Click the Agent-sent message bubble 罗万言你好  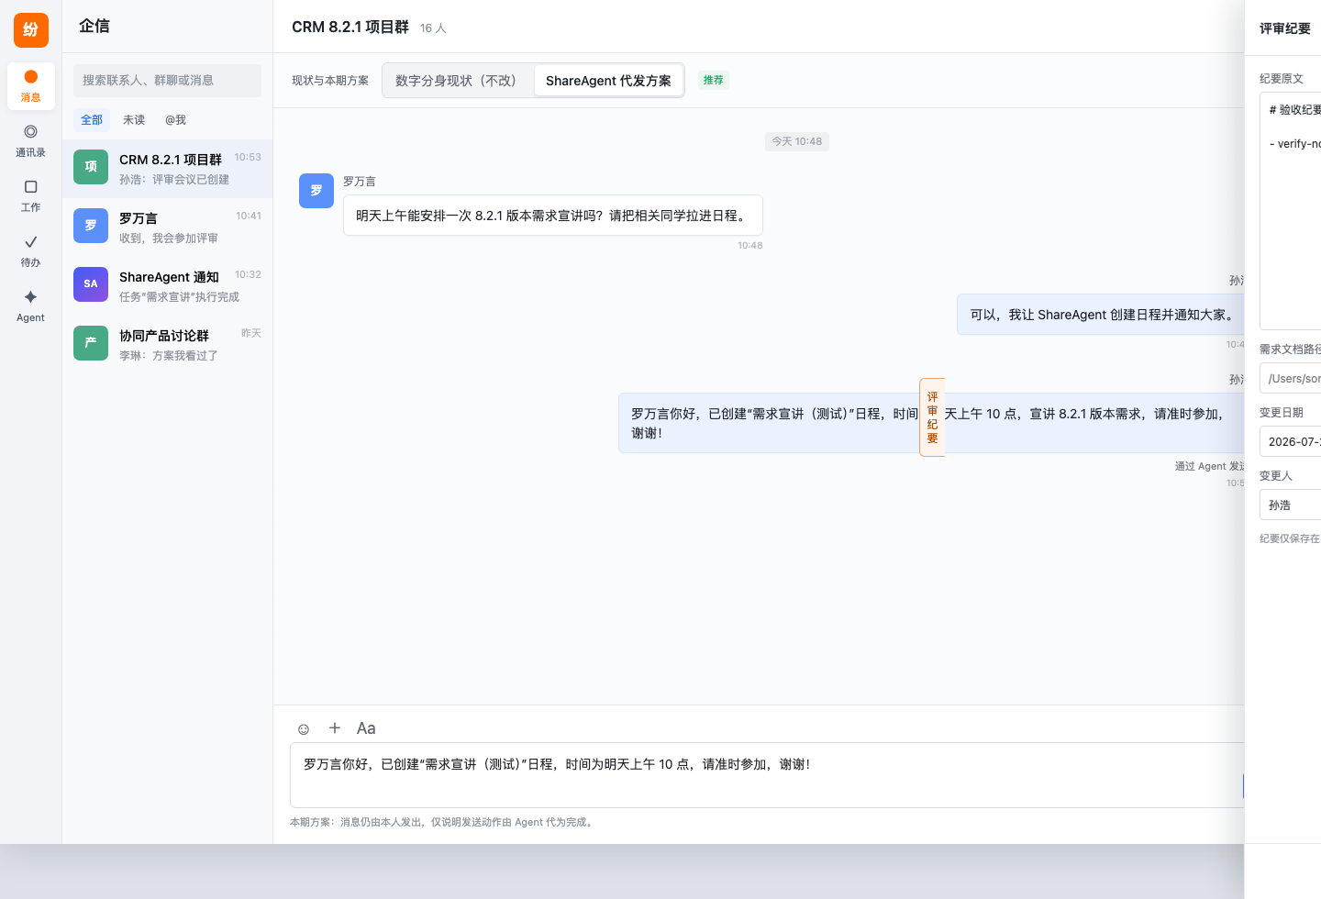click(x=931, y=423)
